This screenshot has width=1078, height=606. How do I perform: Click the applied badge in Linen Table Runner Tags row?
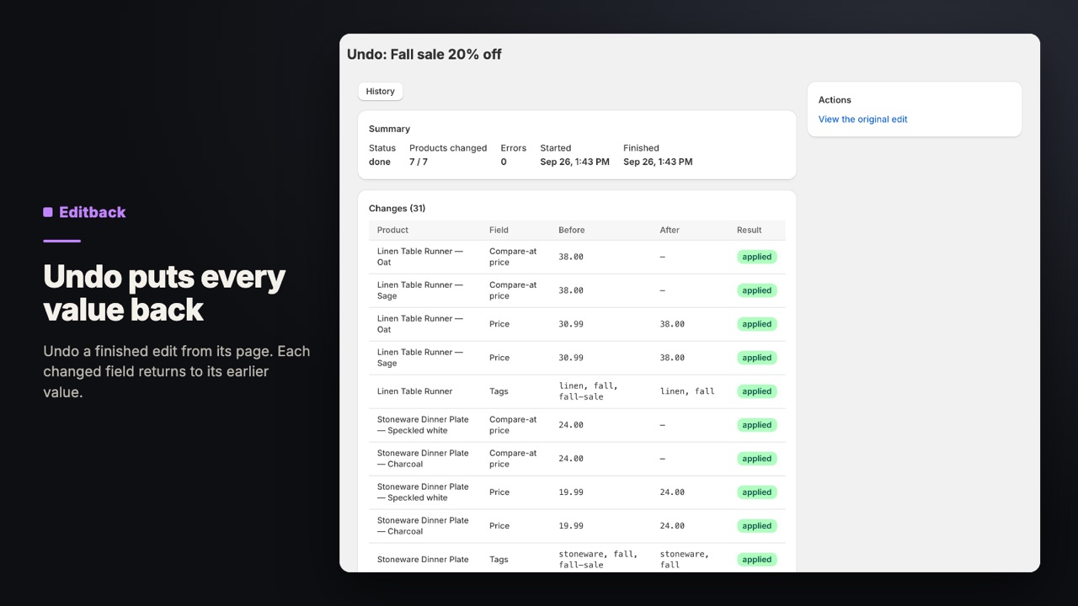(x=757, y=391)
